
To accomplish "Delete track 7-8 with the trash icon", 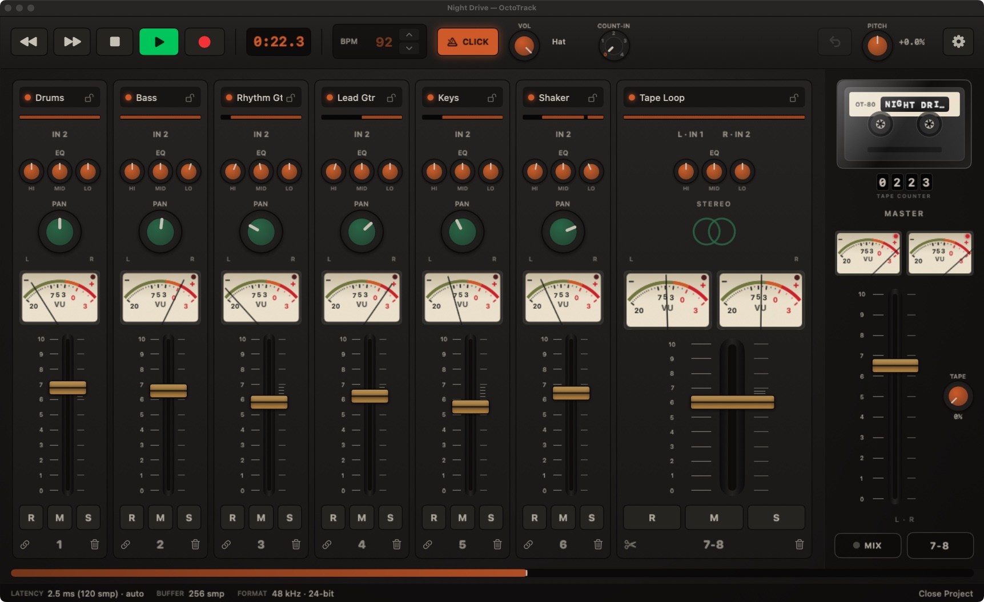I will click(x=800, y=544).
